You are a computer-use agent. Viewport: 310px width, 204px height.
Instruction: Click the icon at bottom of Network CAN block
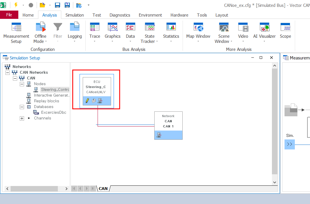[x=159, y=135]
